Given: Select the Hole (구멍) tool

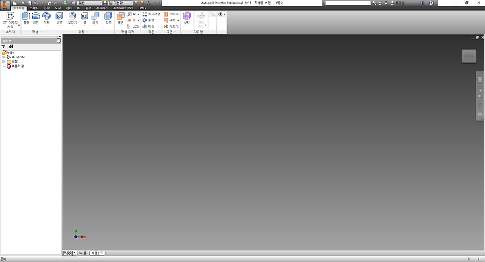Looking at the screenshot, I should pos(59,19).
